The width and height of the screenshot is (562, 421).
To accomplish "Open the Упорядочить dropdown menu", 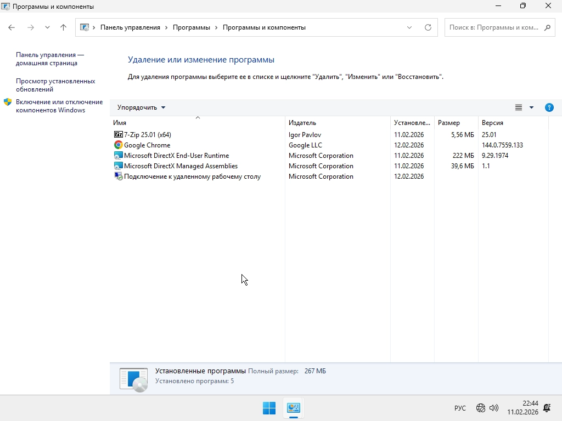I will (x=141, y=107).
